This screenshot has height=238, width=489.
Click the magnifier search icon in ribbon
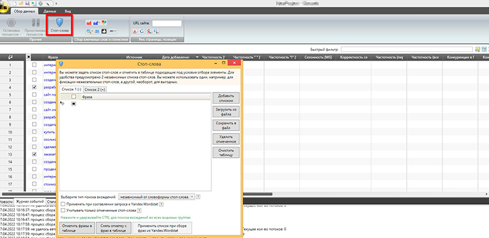(x=89, y=31)
